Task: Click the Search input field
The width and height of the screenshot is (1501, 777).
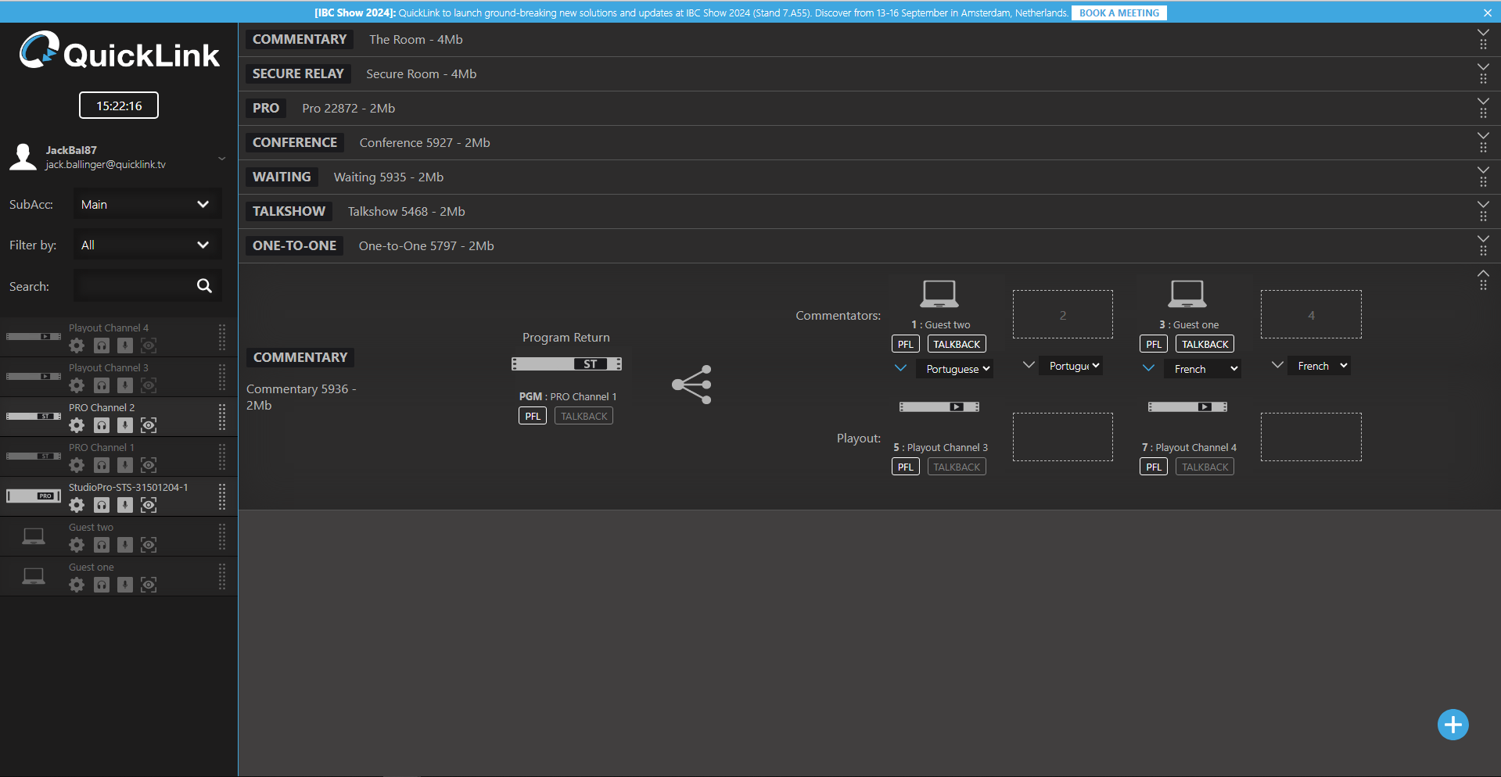Action: pos(147,286)
